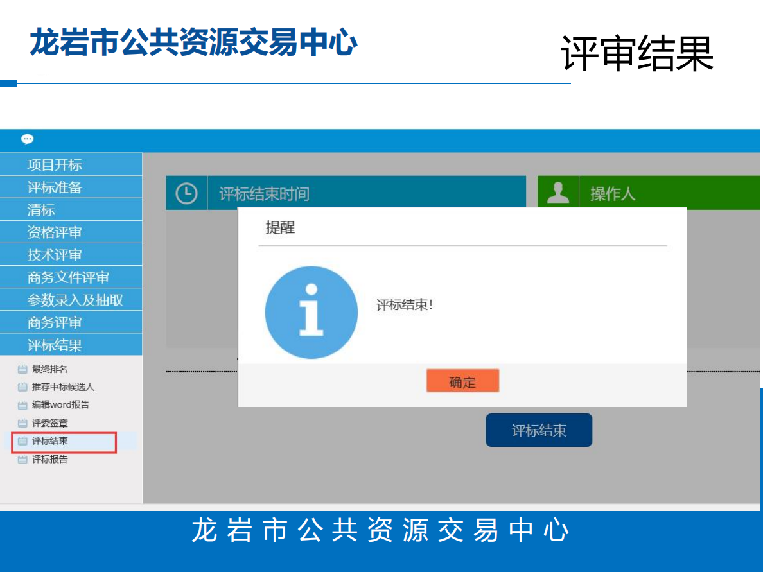Image resolution: width=763 pixels, height=572 pixels.
Task: Click the 操作人 panel header
Action: tap(649, 193)
